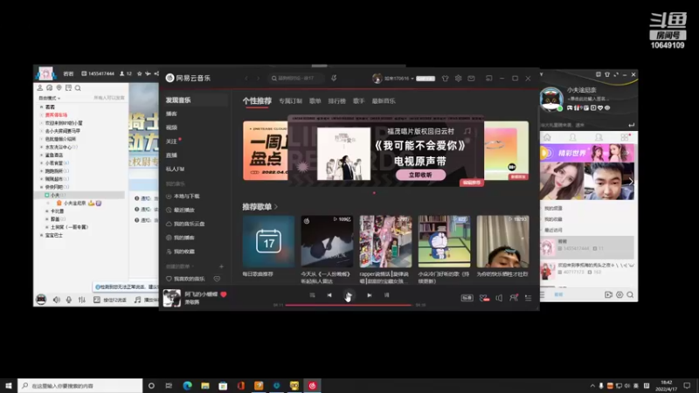Switch to the 最新音乐 tab
The image size is (699, 393).
(x=384, y=101)
